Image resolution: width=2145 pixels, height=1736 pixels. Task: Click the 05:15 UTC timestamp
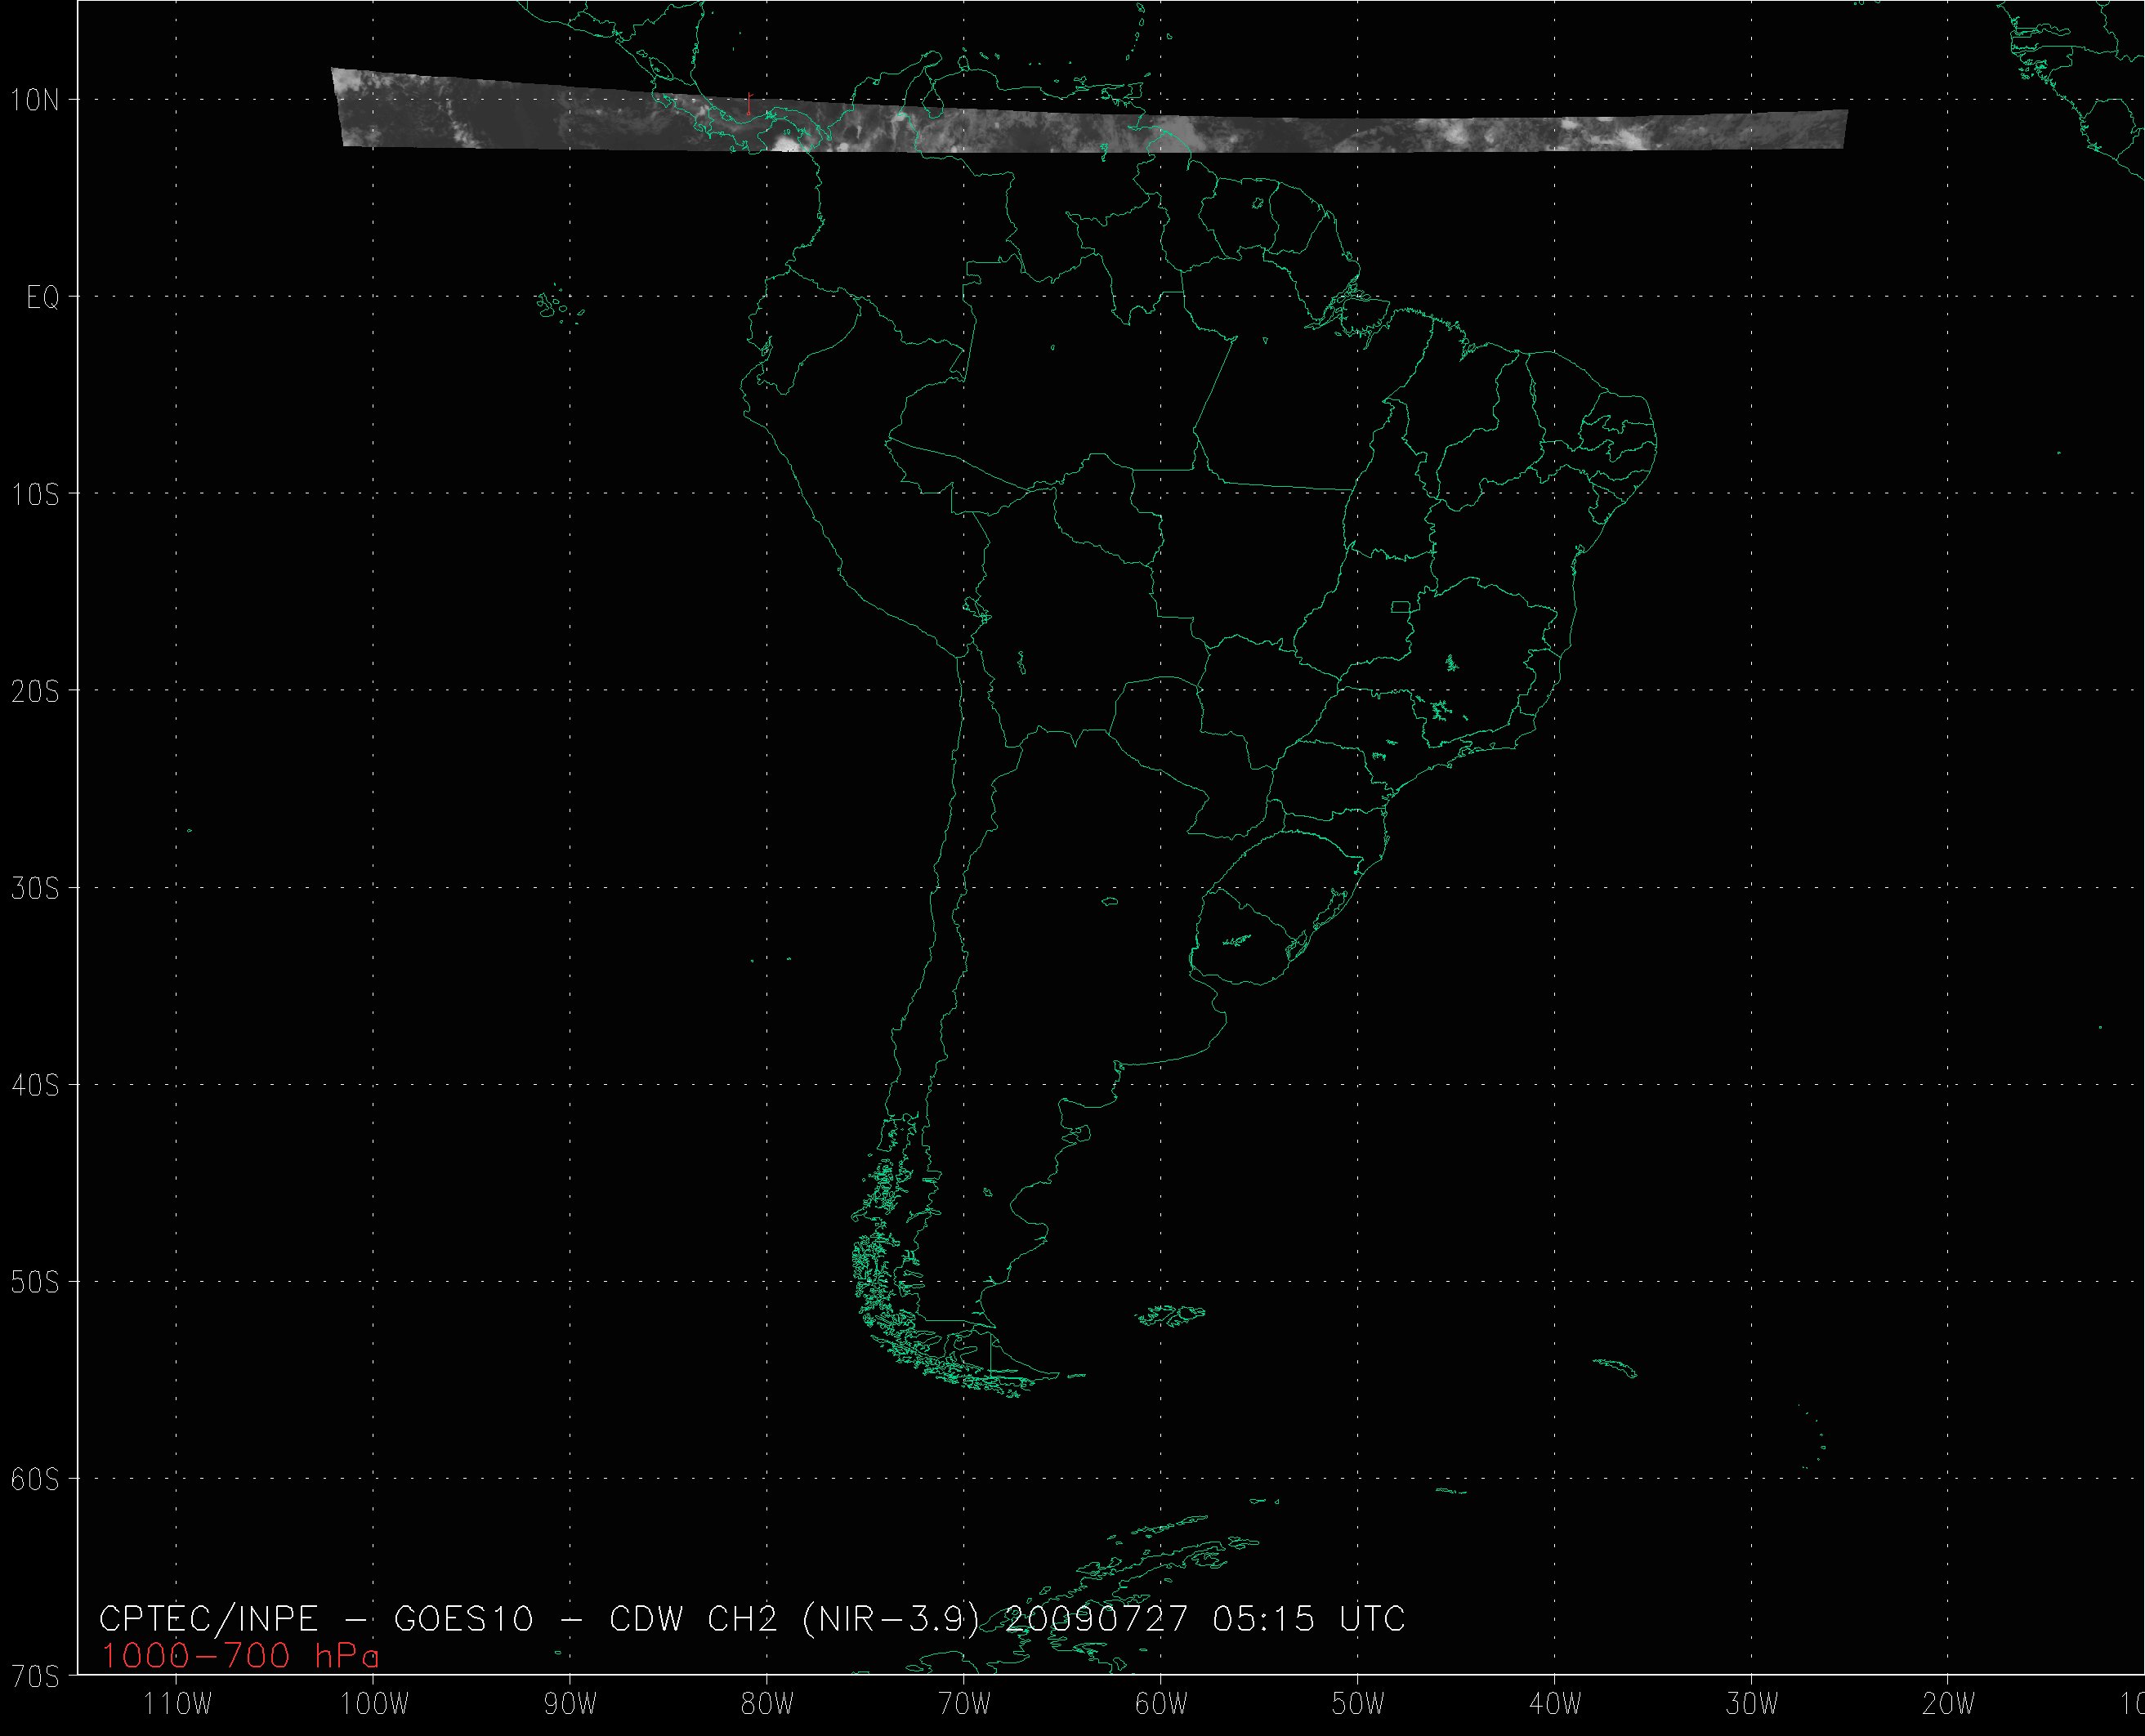[1308, 1619]
